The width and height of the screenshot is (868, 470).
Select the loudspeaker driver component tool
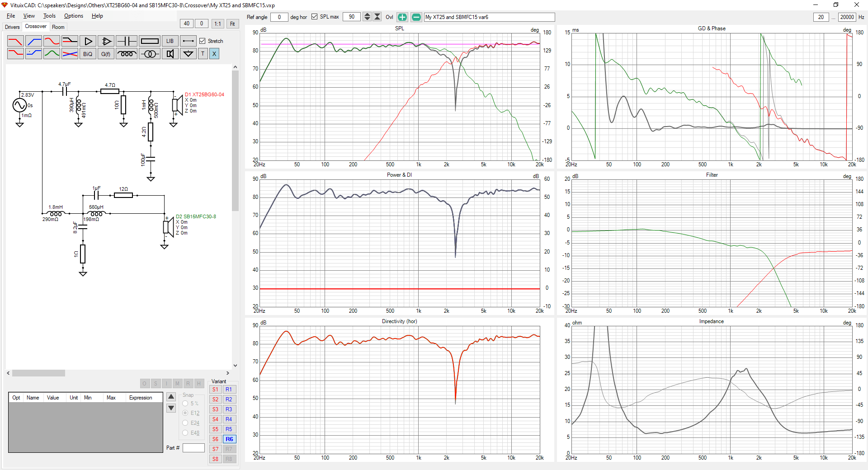pyautogui.click(x=170, y=54)
